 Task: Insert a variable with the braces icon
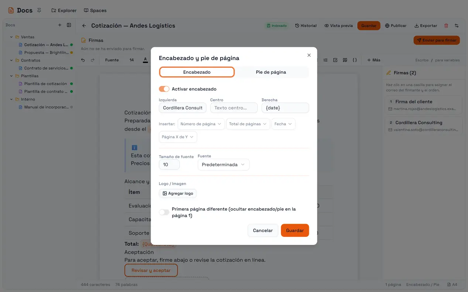click(x=355, y=60)
